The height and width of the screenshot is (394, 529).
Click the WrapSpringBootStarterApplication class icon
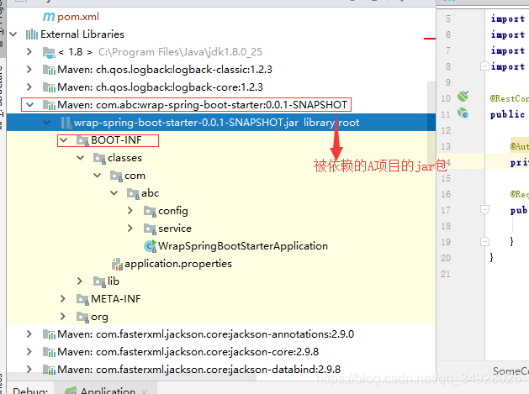point(151,246)
